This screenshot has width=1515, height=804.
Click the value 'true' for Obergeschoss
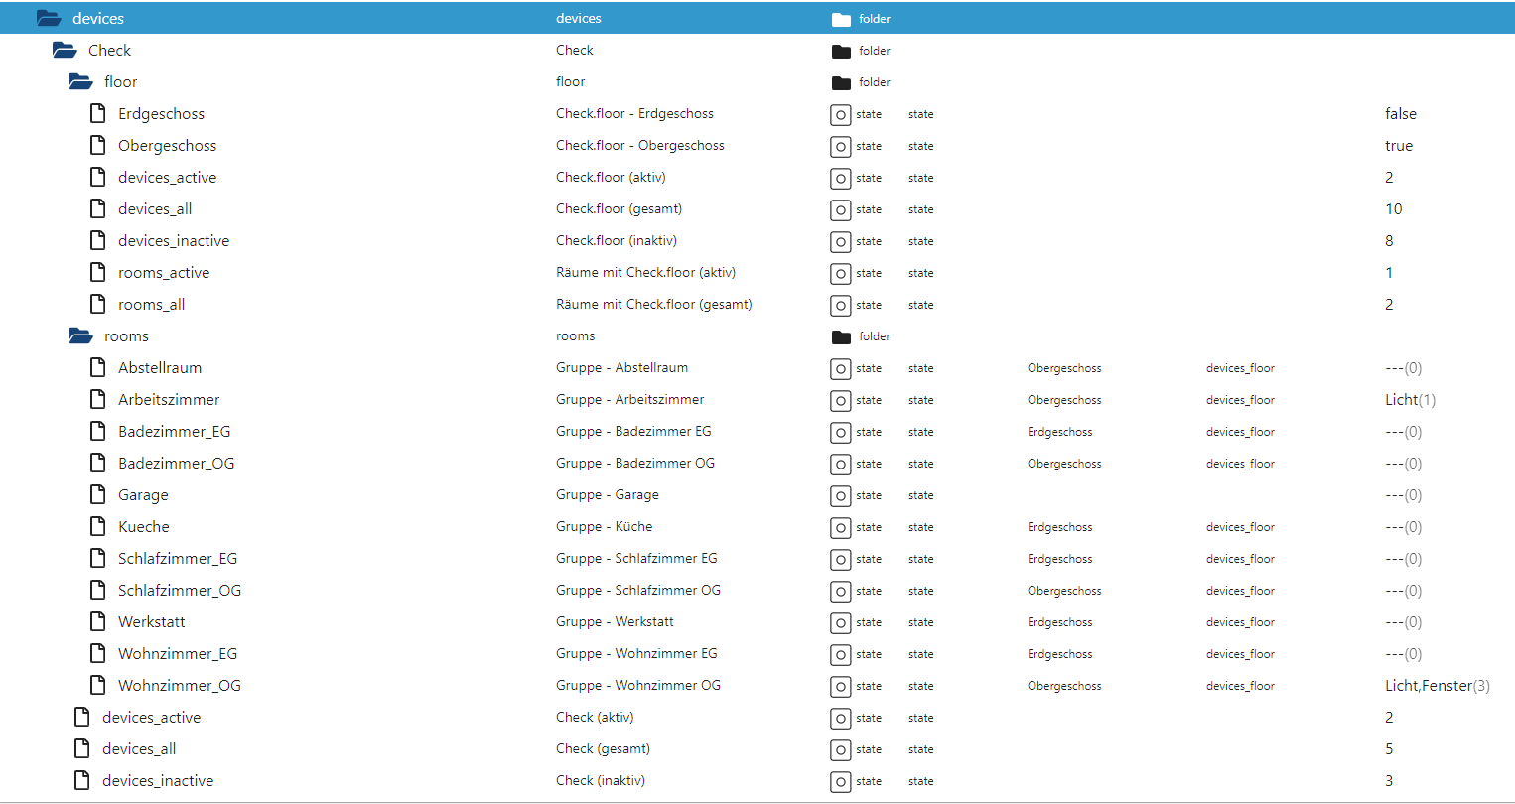tap(1398, 145)
